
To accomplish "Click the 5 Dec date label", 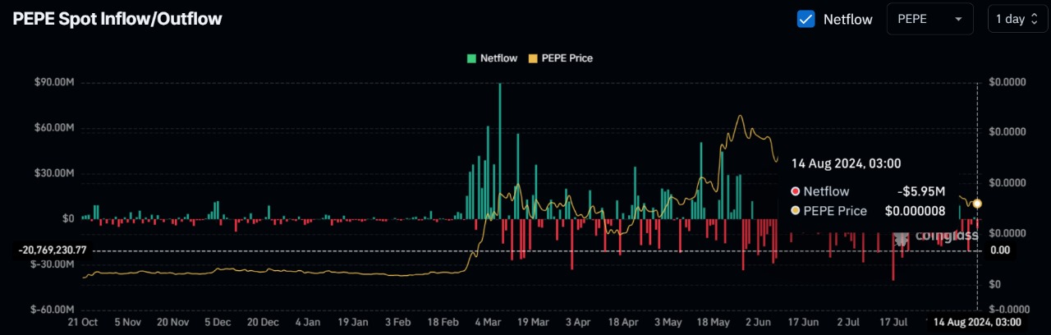I will click(x=218, y=323).
